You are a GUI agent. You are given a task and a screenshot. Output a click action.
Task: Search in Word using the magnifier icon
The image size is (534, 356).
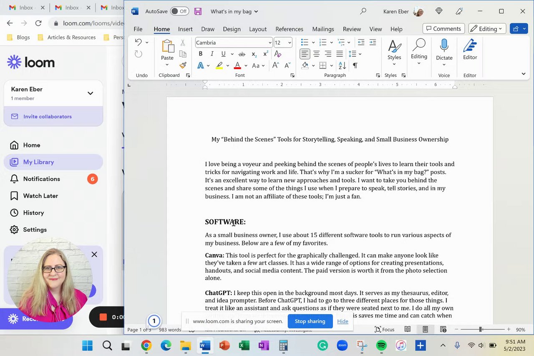(363, 11)
